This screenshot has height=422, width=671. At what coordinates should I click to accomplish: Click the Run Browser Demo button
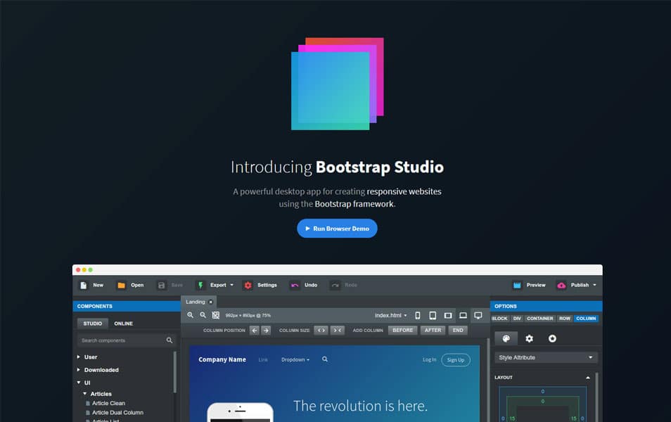tap(337, 229)
